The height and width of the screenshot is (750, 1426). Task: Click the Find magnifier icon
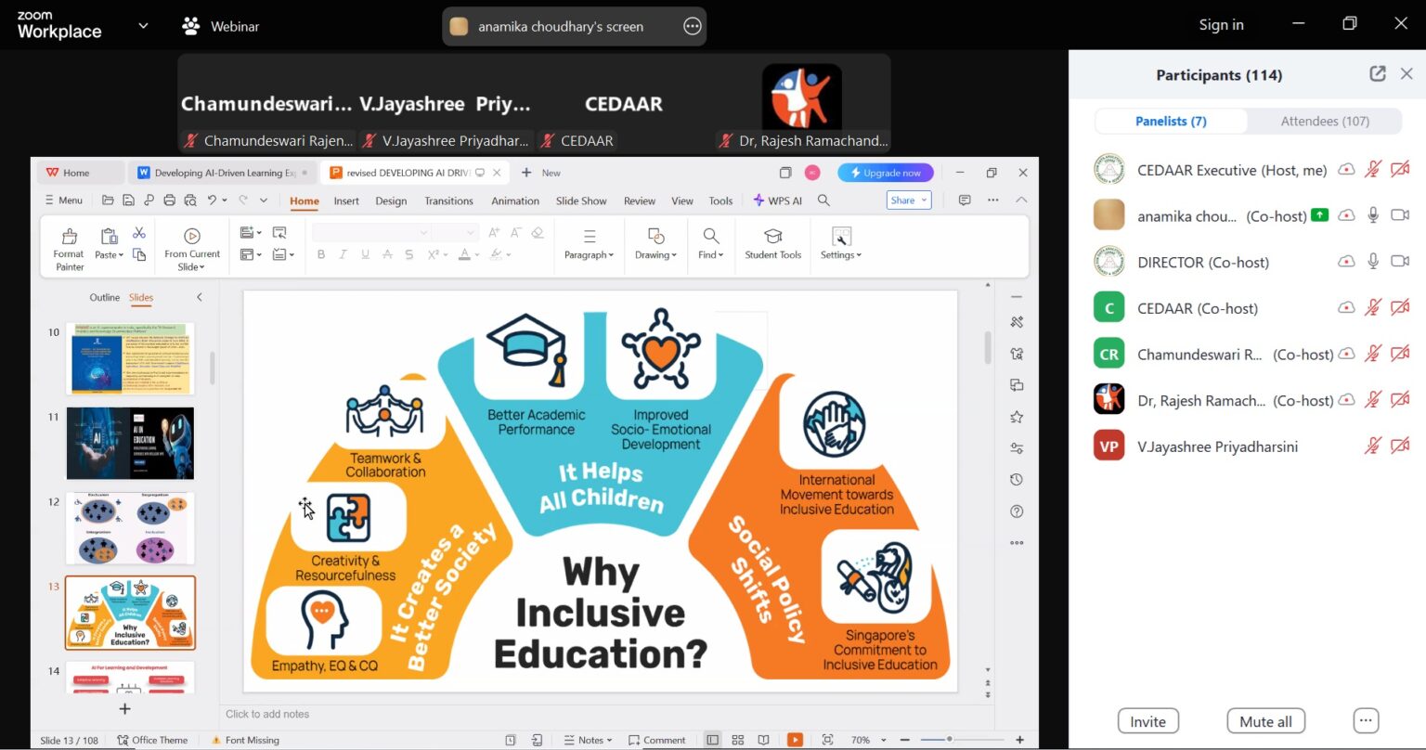click(711, 237)
